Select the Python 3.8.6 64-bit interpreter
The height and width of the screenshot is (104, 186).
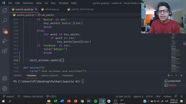[x=33, y=96]
